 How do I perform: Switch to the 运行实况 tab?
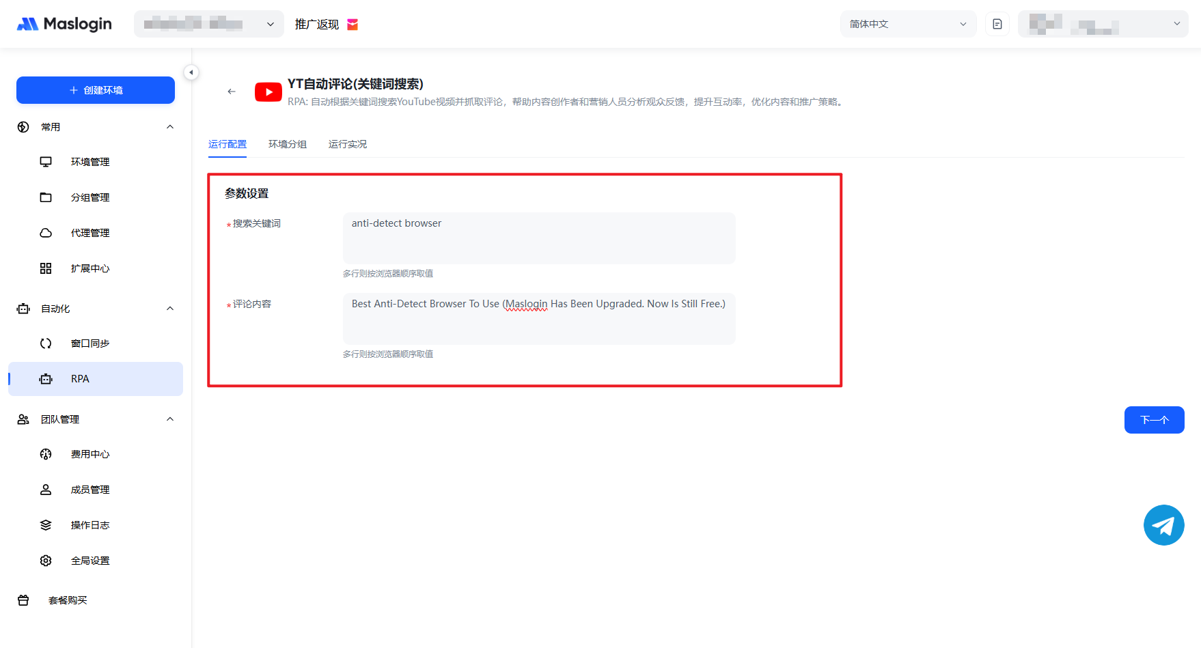pyautogui.click(x=347, y=144)
